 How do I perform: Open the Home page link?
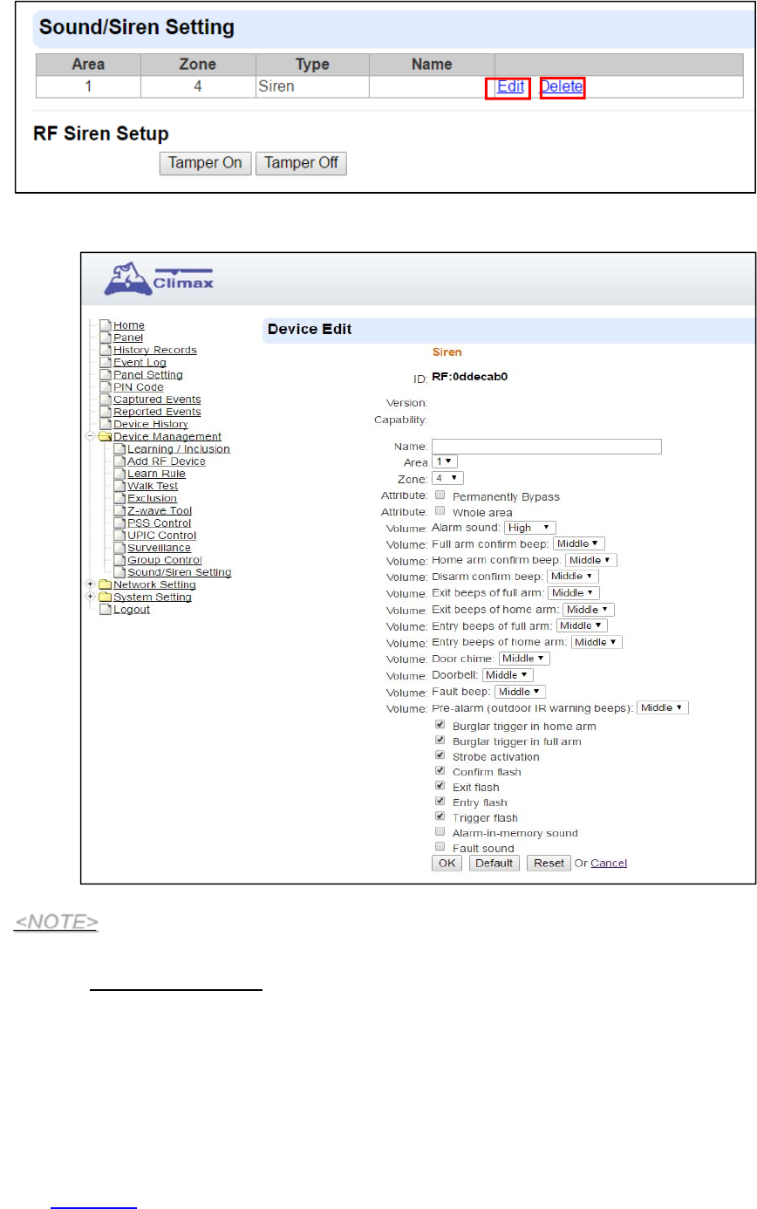click(x=129, y=325)
